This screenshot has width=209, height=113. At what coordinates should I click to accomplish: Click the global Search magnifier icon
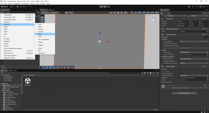pyautogui.click(x=197, y=7)
